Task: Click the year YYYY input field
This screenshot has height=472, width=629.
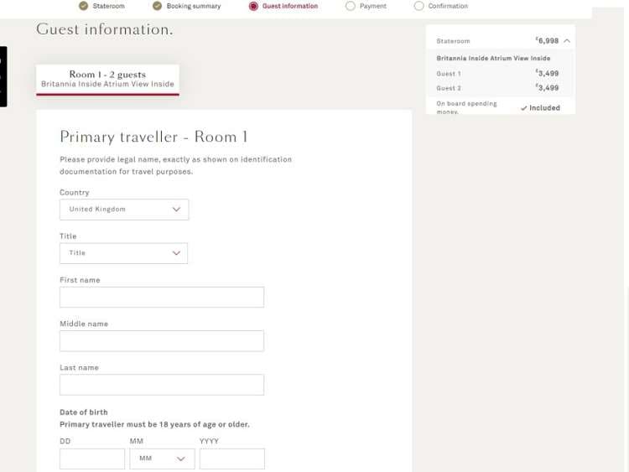Action: point(232,459)
